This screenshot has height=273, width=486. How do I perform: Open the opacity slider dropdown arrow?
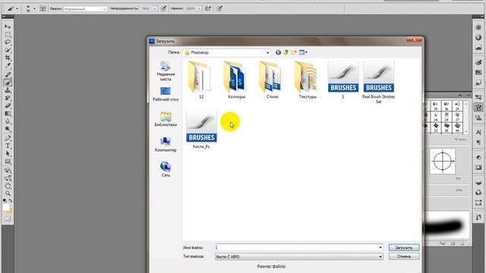tap(154, 8)
